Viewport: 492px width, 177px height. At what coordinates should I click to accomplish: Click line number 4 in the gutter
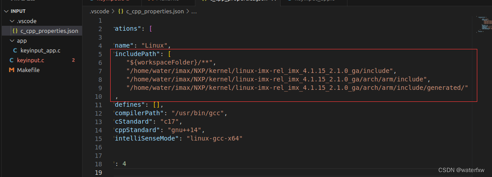point(100,46)
